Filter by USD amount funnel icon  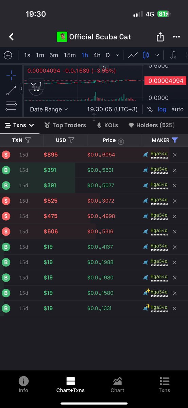click(x=71, y=140)
